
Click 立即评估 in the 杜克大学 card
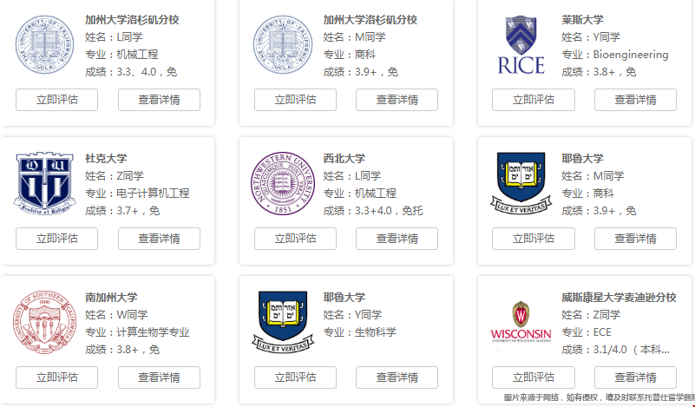[56, 239]
